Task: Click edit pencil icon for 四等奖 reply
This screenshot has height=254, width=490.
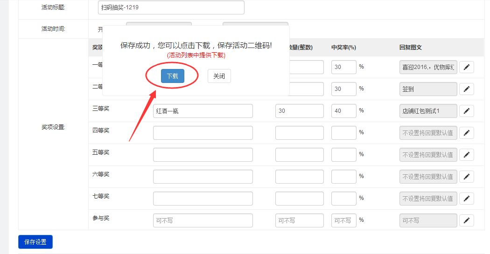Action: click(x=466, y=133)
